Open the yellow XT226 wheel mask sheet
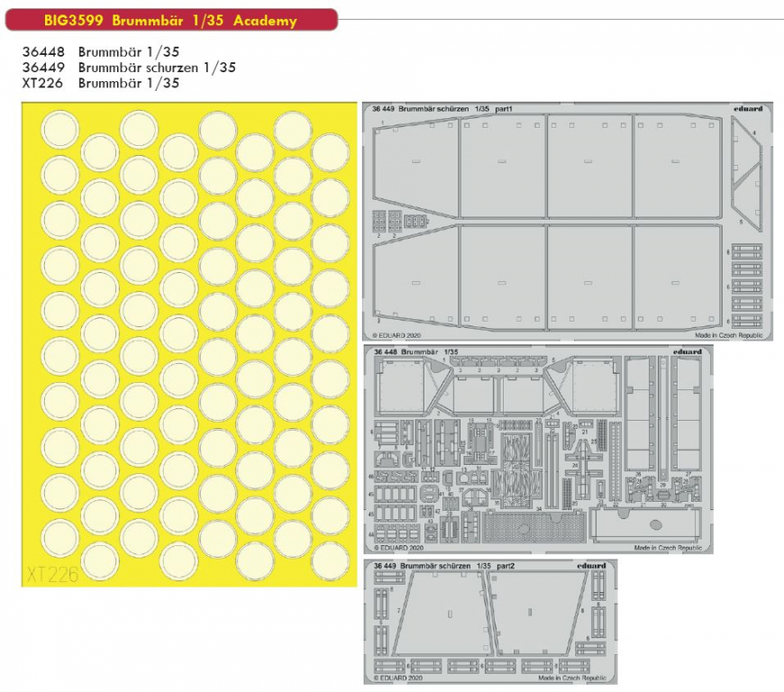Viewport: 784px width, 692px height. click(189, 344)
